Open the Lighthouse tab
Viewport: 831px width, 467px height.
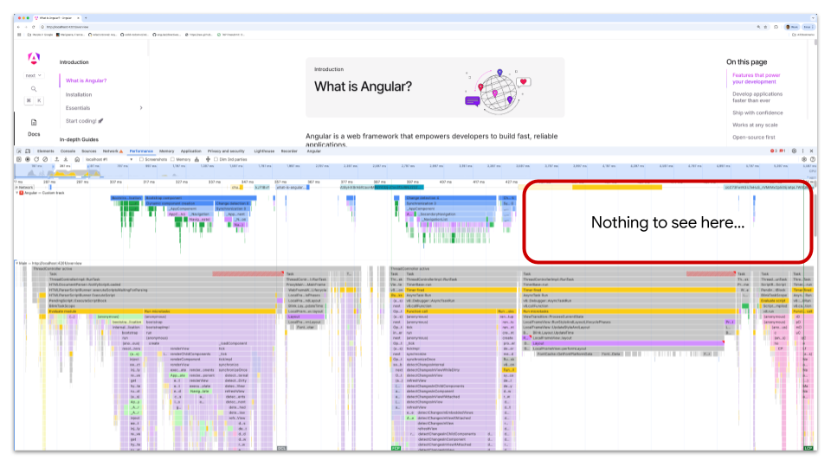(264, 150)
